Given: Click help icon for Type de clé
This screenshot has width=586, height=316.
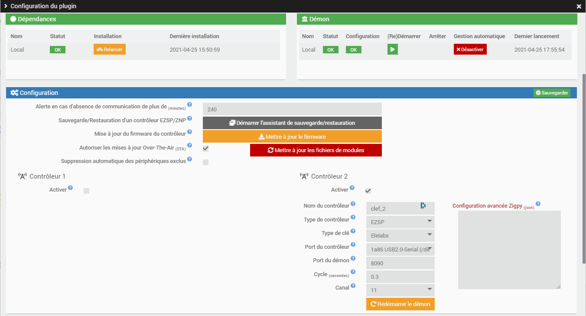Looking at the screenshot, I should [x=353, y=231].
